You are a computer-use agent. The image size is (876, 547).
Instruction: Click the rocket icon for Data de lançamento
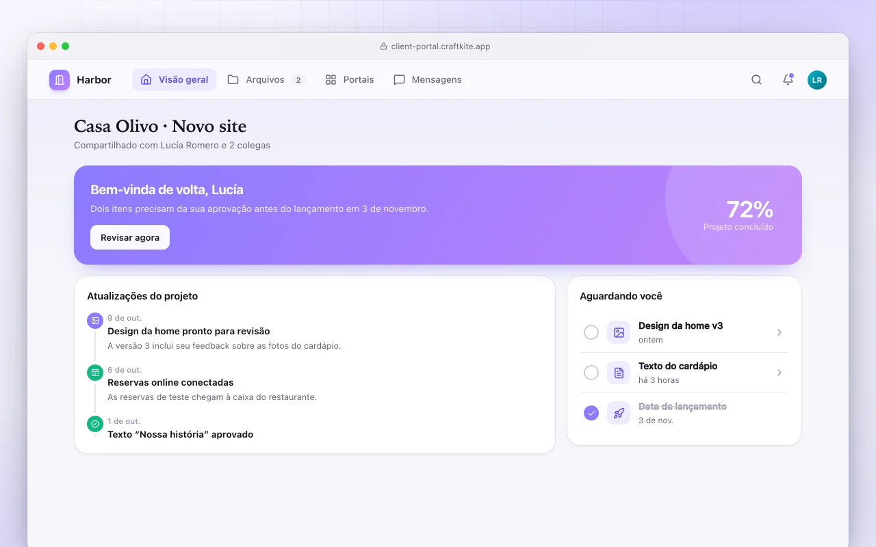click(x=619, y=413)
